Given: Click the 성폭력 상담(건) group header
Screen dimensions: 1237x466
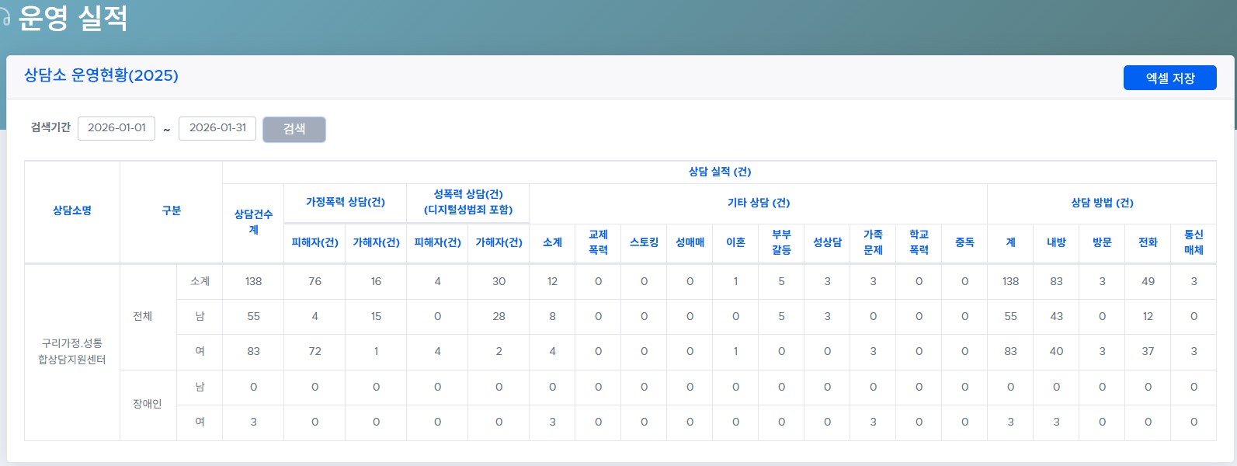Looking at the screenshot, I should [467, 202].
